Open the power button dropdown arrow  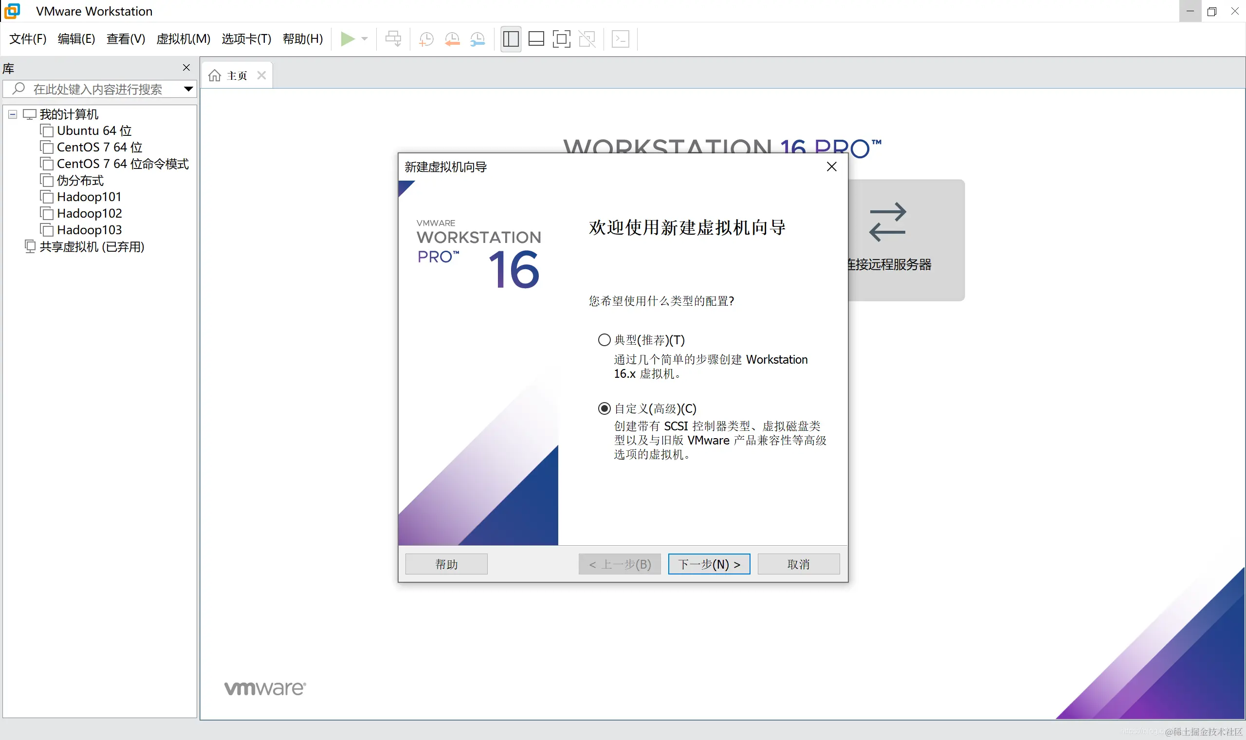pyautogui.click(x=365, y=39)
